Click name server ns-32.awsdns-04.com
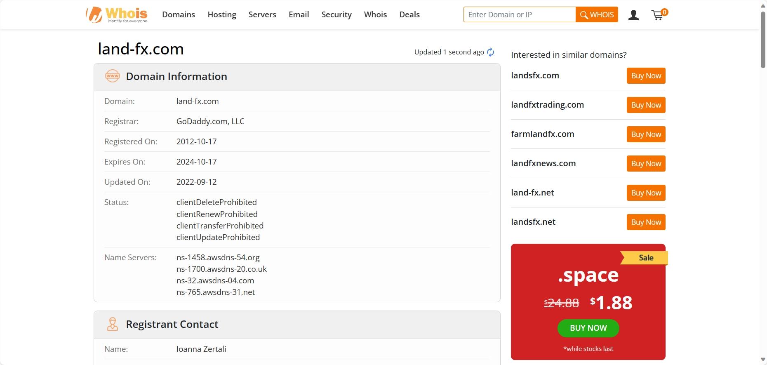Image resolution: width=767 pixels, height=365 pixels. coord(215,280)
